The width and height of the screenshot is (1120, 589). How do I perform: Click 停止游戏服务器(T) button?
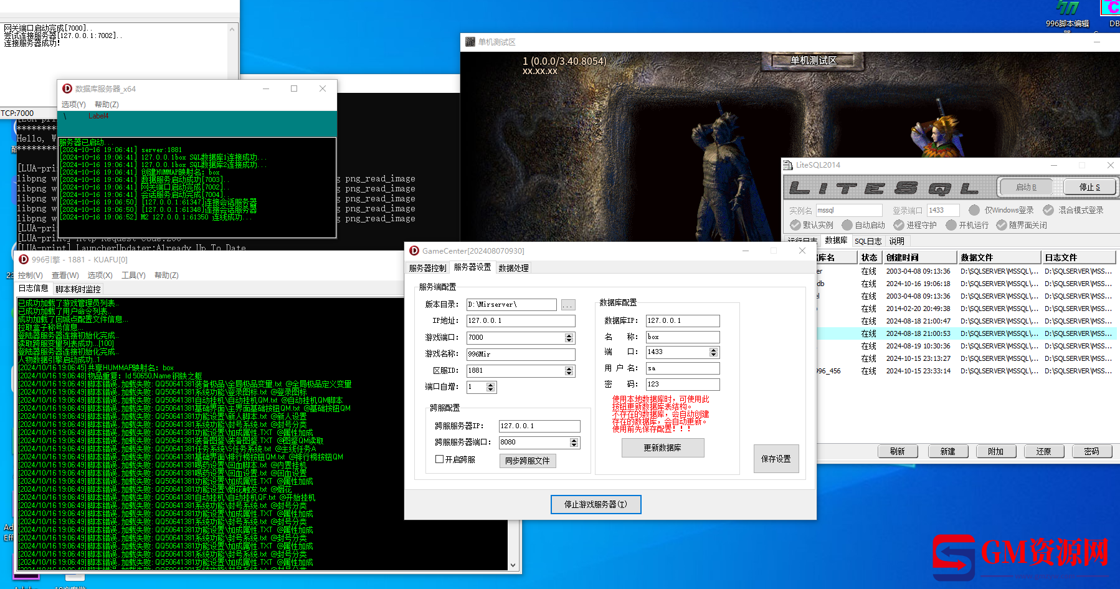596,504
